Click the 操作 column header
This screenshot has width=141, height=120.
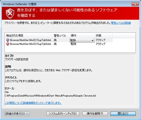click(82, 35)
